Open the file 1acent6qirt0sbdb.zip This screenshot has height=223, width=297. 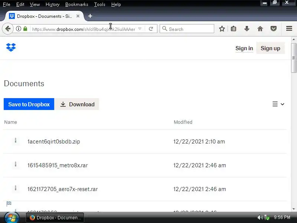tap(54, 142)
